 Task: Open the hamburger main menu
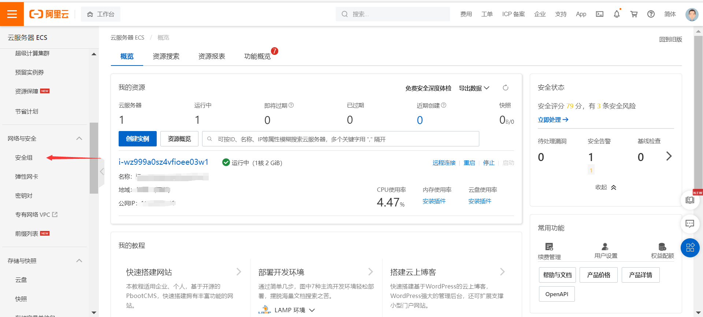tap(12, 14)
